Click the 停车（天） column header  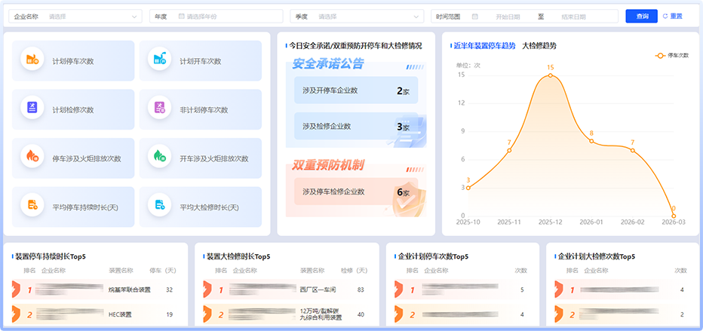(163, 271)
